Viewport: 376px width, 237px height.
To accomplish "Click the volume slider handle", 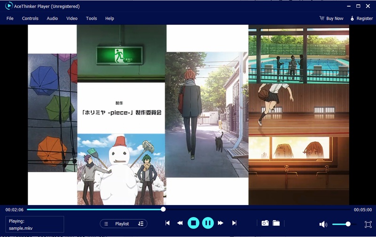I will (x=348, y=224).
